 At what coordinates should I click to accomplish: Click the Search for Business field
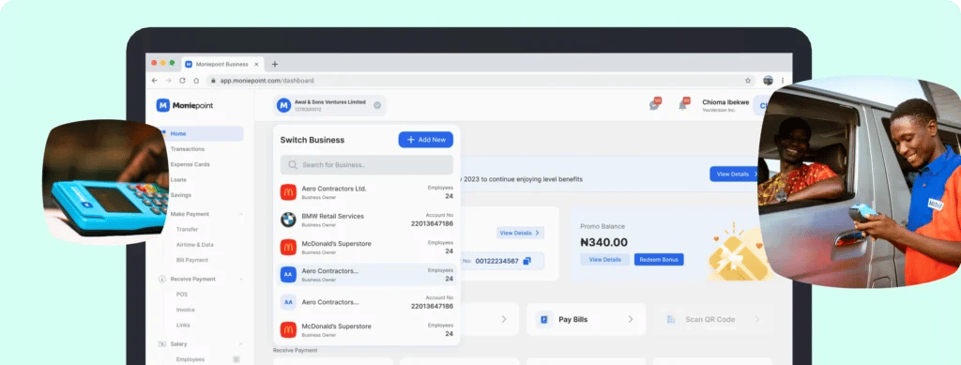pos(367,165)
